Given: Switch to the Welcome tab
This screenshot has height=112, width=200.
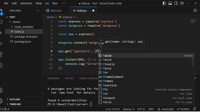Looking at the screenshot, I should (57, 11).
